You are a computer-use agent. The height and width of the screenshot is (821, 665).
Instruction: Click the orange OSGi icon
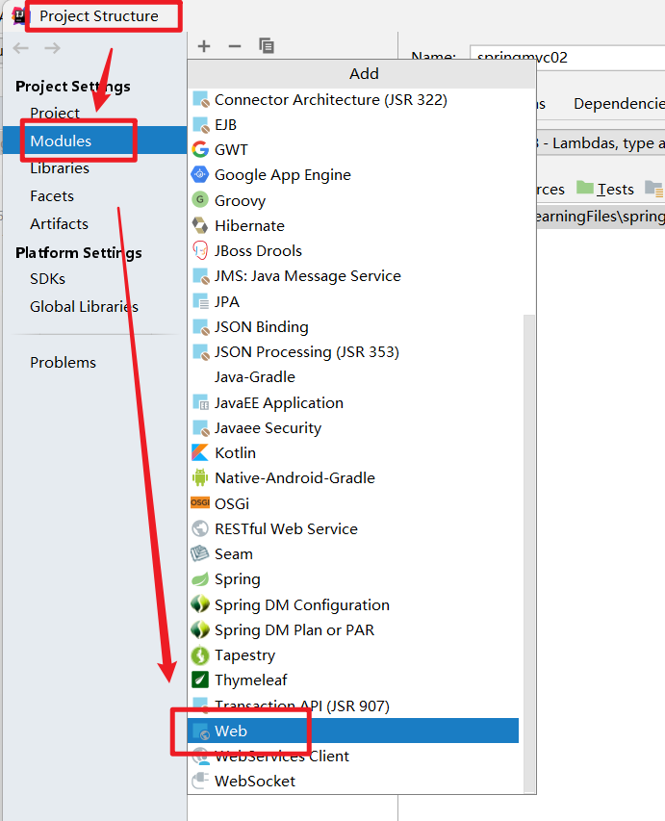coord(200,502)
